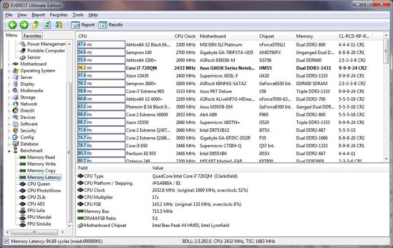Expand the Motherboard tree node

9,64
